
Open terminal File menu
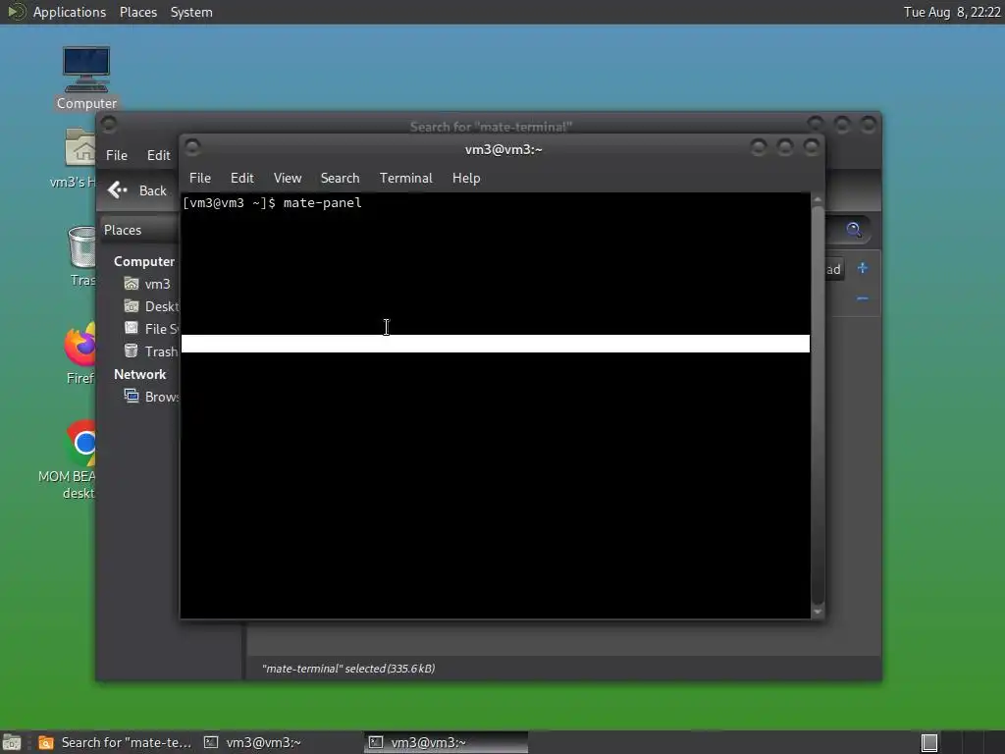(200, 179)
